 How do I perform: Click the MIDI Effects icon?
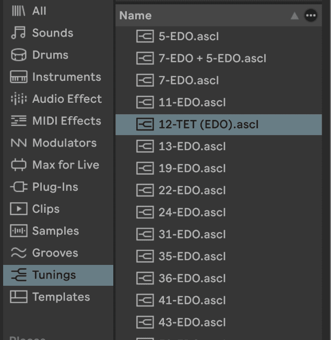click(x=18, y=121)
